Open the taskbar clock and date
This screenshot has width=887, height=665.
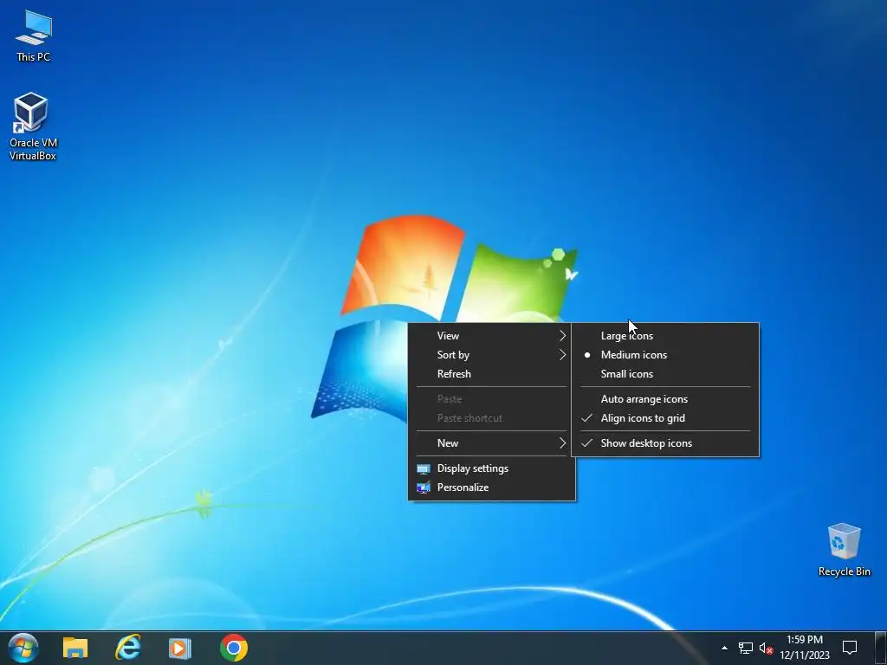[x=805, y=648]
